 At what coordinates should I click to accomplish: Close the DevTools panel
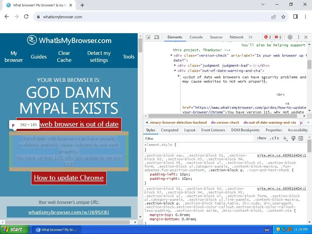[x=306, y=37]
